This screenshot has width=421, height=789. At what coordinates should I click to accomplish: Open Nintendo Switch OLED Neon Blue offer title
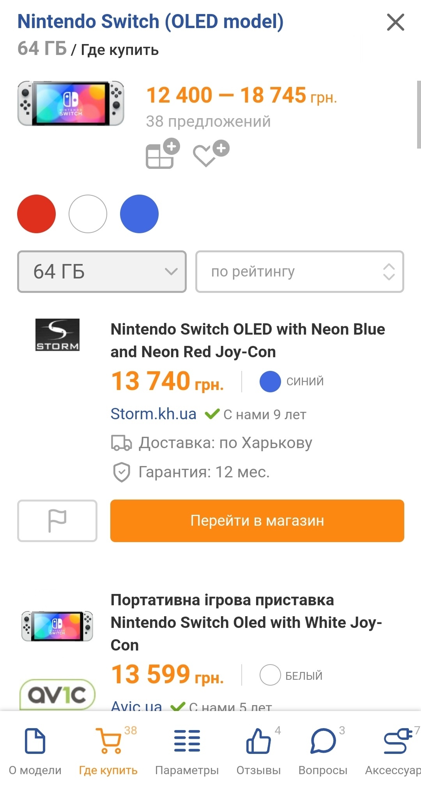click(x=248, y=340)
